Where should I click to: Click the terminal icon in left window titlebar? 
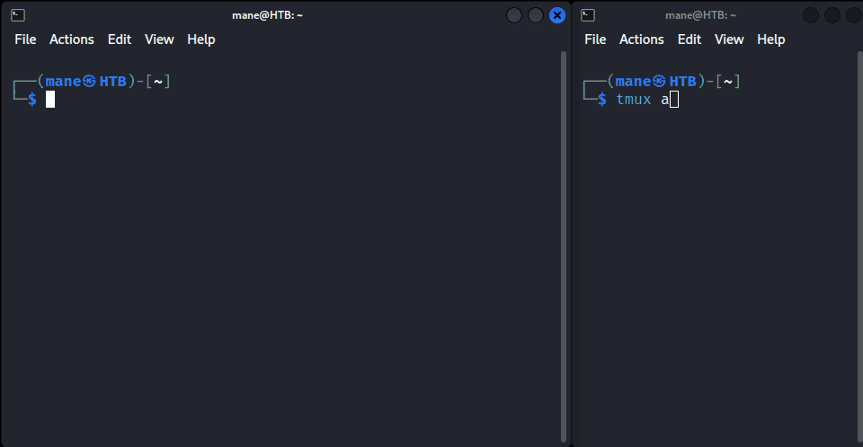[18, 15]
